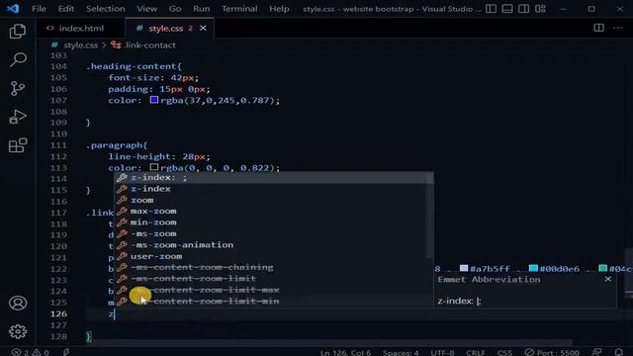Open the Terminal menu
633x356 pixels.
pos(239,9)
